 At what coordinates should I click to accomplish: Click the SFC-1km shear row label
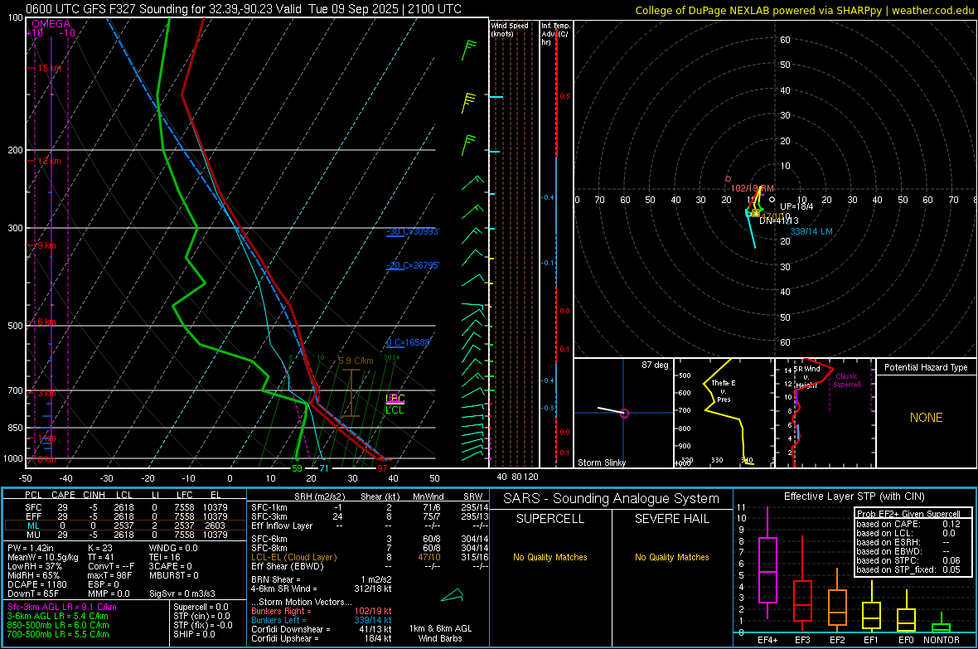(x=269, y=507)
